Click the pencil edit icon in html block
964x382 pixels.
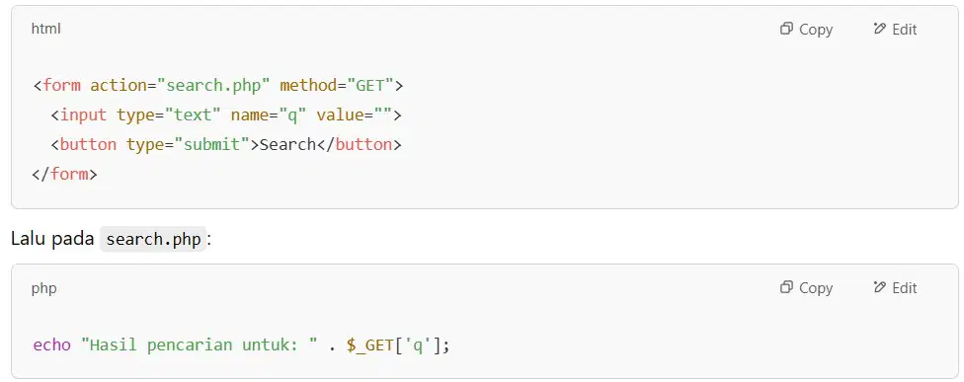click(x=879, y=29)
